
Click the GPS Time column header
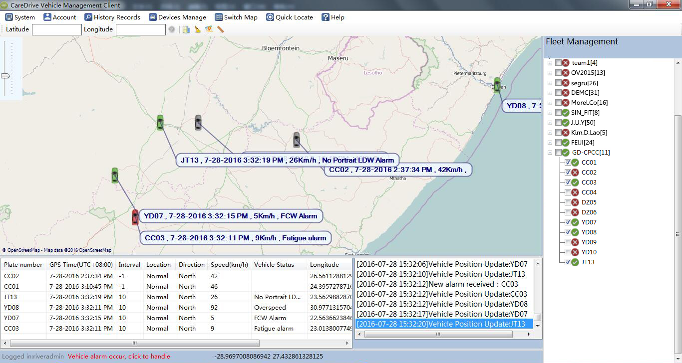(x=81, y=265)
